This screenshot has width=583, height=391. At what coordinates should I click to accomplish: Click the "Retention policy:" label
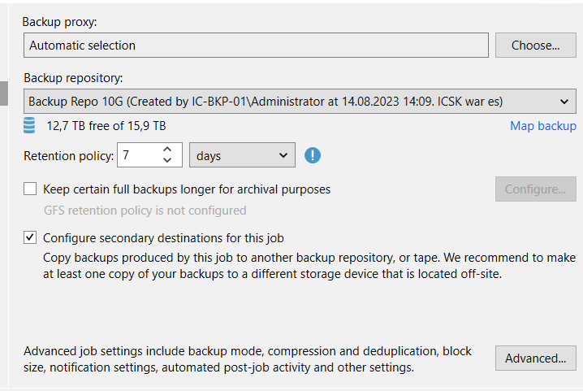coord(68,155)
